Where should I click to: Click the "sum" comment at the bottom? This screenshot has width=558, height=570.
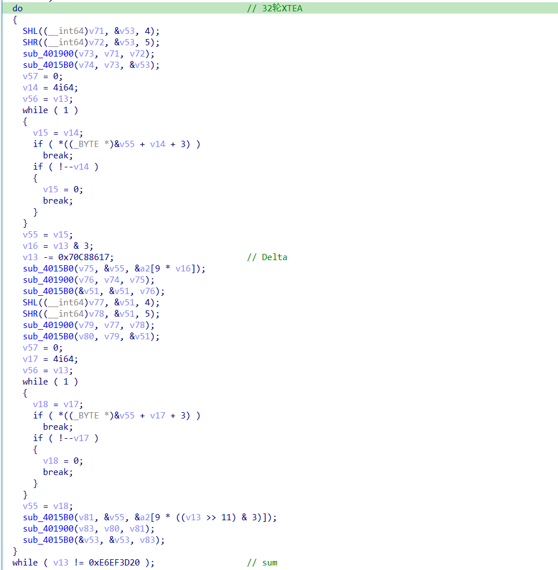tap(269, 563)
